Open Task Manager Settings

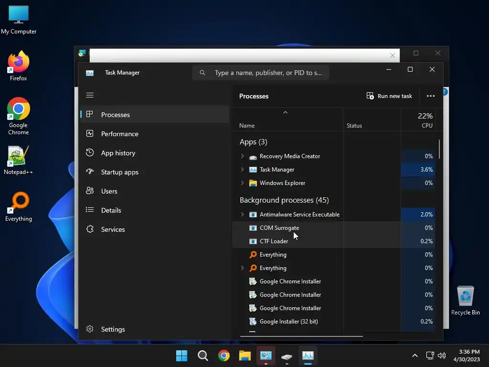pyautogui.click(x=155, y=329)
